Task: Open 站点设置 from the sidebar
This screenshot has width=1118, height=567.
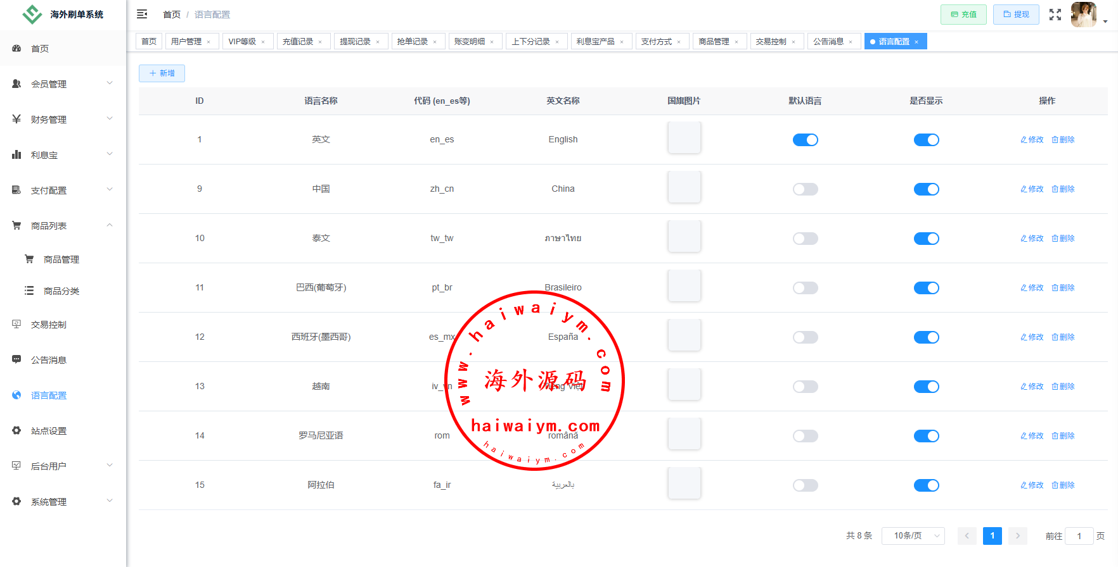Action: click(x=49, y=431)
